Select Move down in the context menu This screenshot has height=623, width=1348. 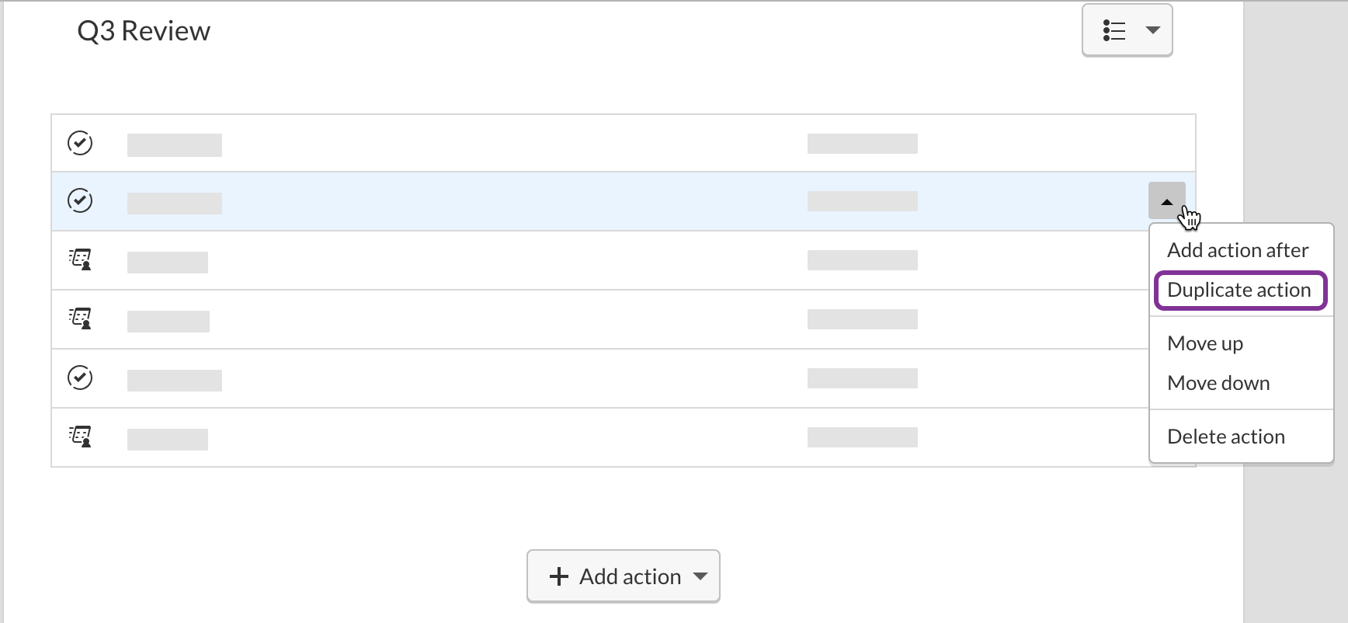point(1218,383)
